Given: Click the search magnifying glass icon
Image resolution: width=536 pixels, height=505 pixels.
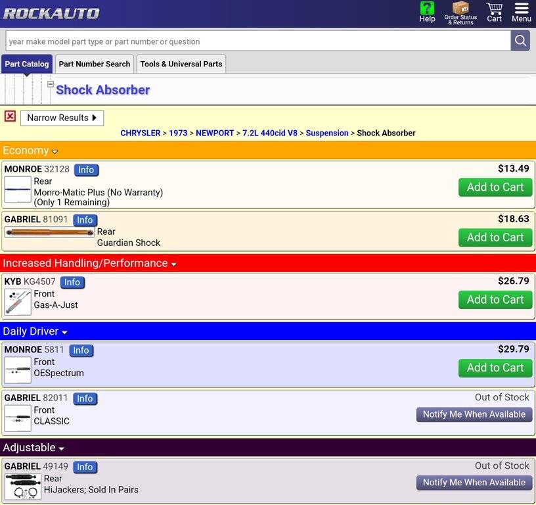Looking at the screenshot, I should pos(520,41).
